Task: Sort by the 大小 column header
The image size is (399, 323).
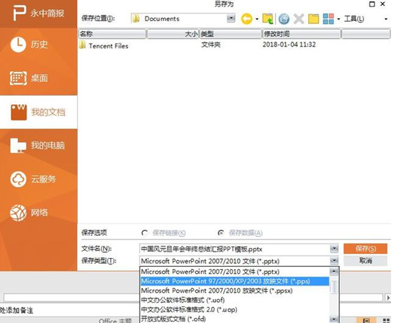Action: [173, 34]
